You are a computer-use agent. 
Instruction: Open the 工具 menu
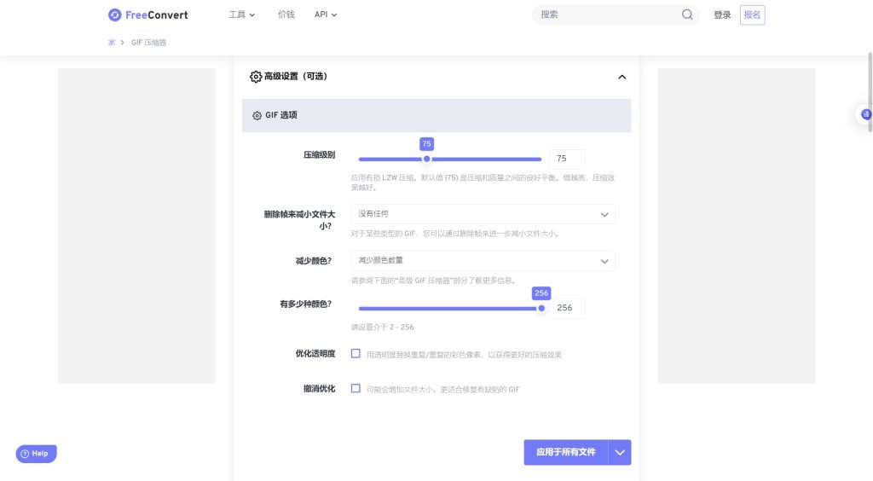click(x=242, y=14)
